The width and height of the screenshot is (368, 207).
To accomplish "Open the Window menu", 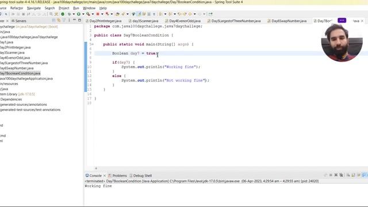I will pos(89,8).
